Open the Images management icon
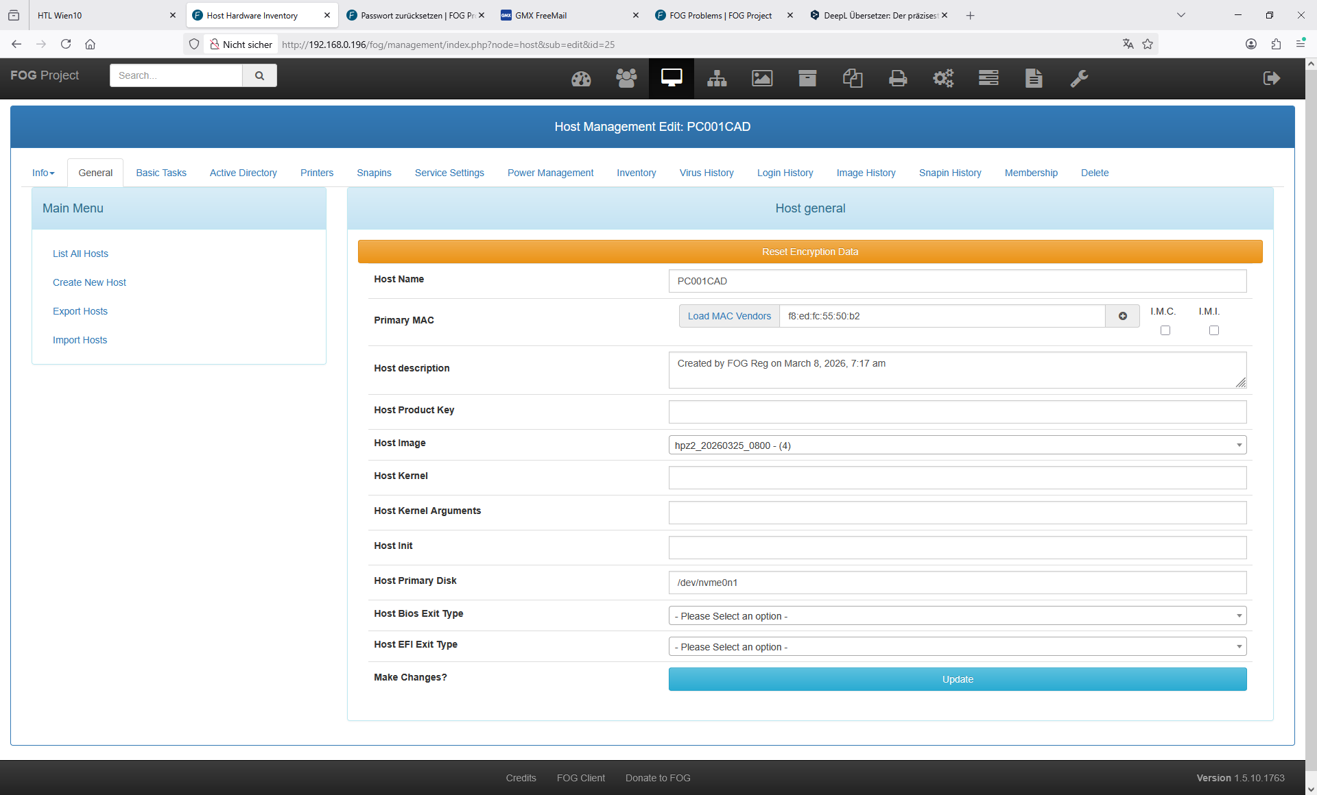 (x=762, y=79)
